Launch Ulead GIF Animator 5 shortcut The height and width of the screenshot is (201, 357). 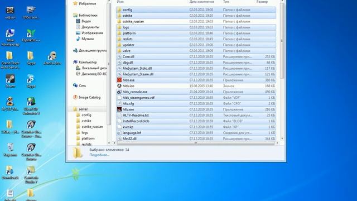[x=31, y=106]
